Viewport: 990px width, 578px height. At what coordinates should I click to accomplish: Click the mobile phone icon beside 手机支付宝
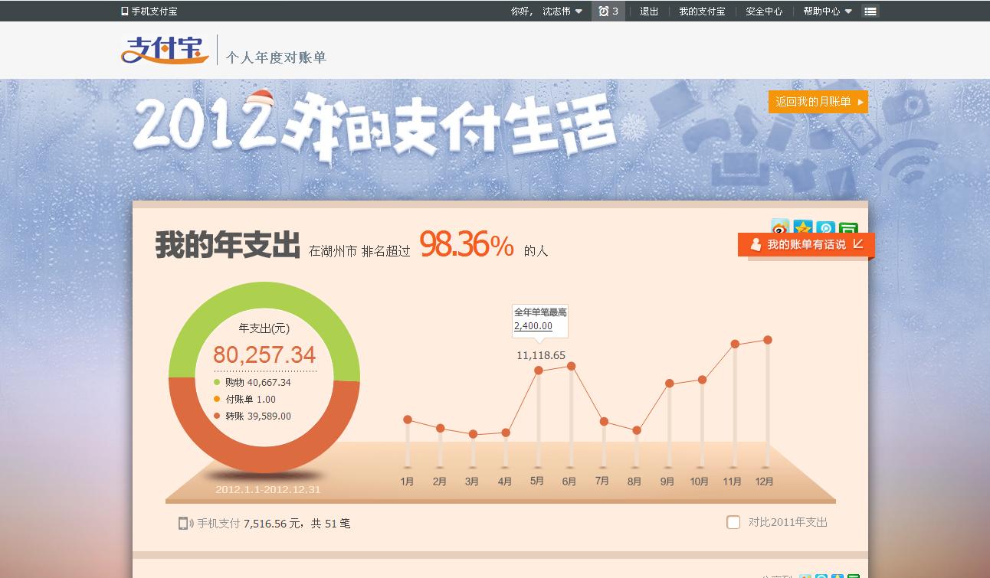(x=125, y=11)
